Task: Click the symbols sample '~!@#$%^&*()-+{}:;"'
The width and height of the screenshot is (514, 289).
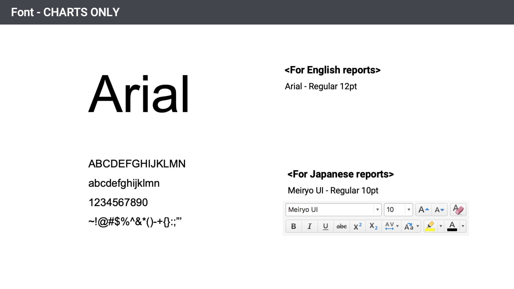Action: click(135, 222)
